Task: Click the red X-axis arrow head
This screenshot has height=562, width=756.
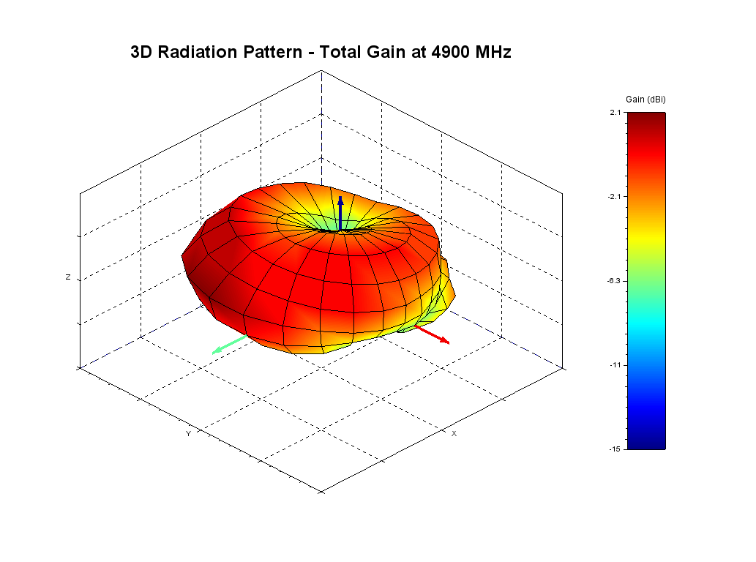Action: [x=444, y=340]
